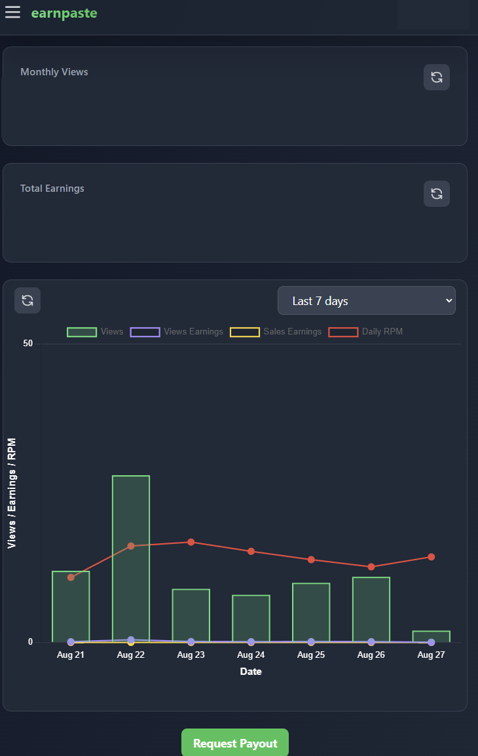Click the Request Payout button
This screenshot has height=756, width=478.
click(x=234, y=742)
